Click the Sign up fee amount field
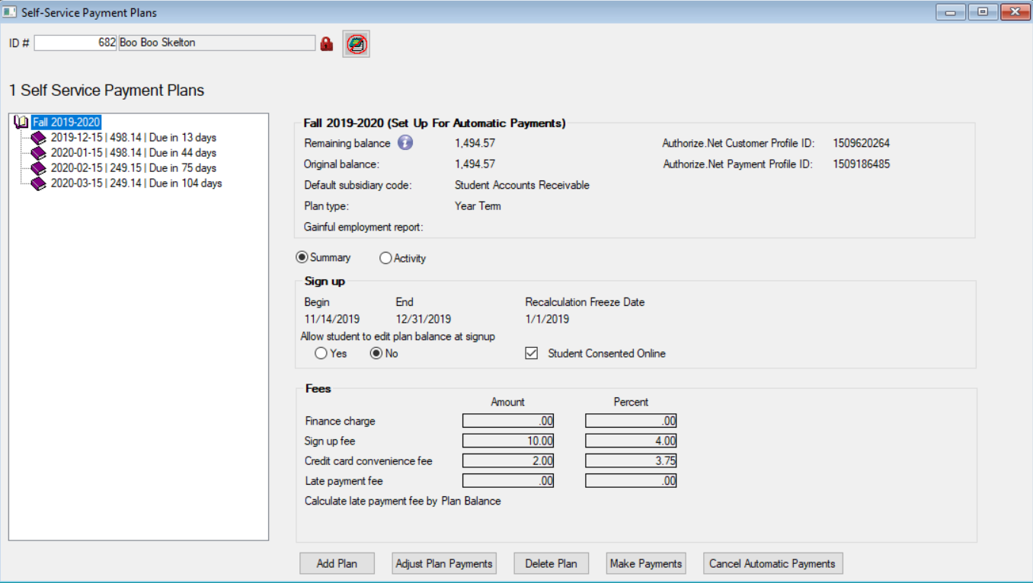 pyautogui.click(x=508, y=441)
